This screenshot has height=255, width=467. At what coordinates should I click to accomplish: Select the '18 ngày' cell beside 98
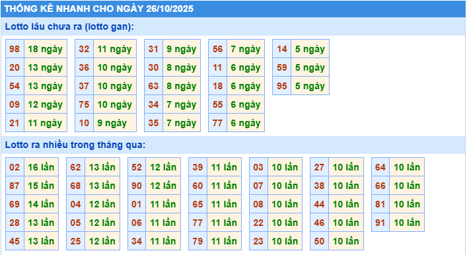pos(46,49)
